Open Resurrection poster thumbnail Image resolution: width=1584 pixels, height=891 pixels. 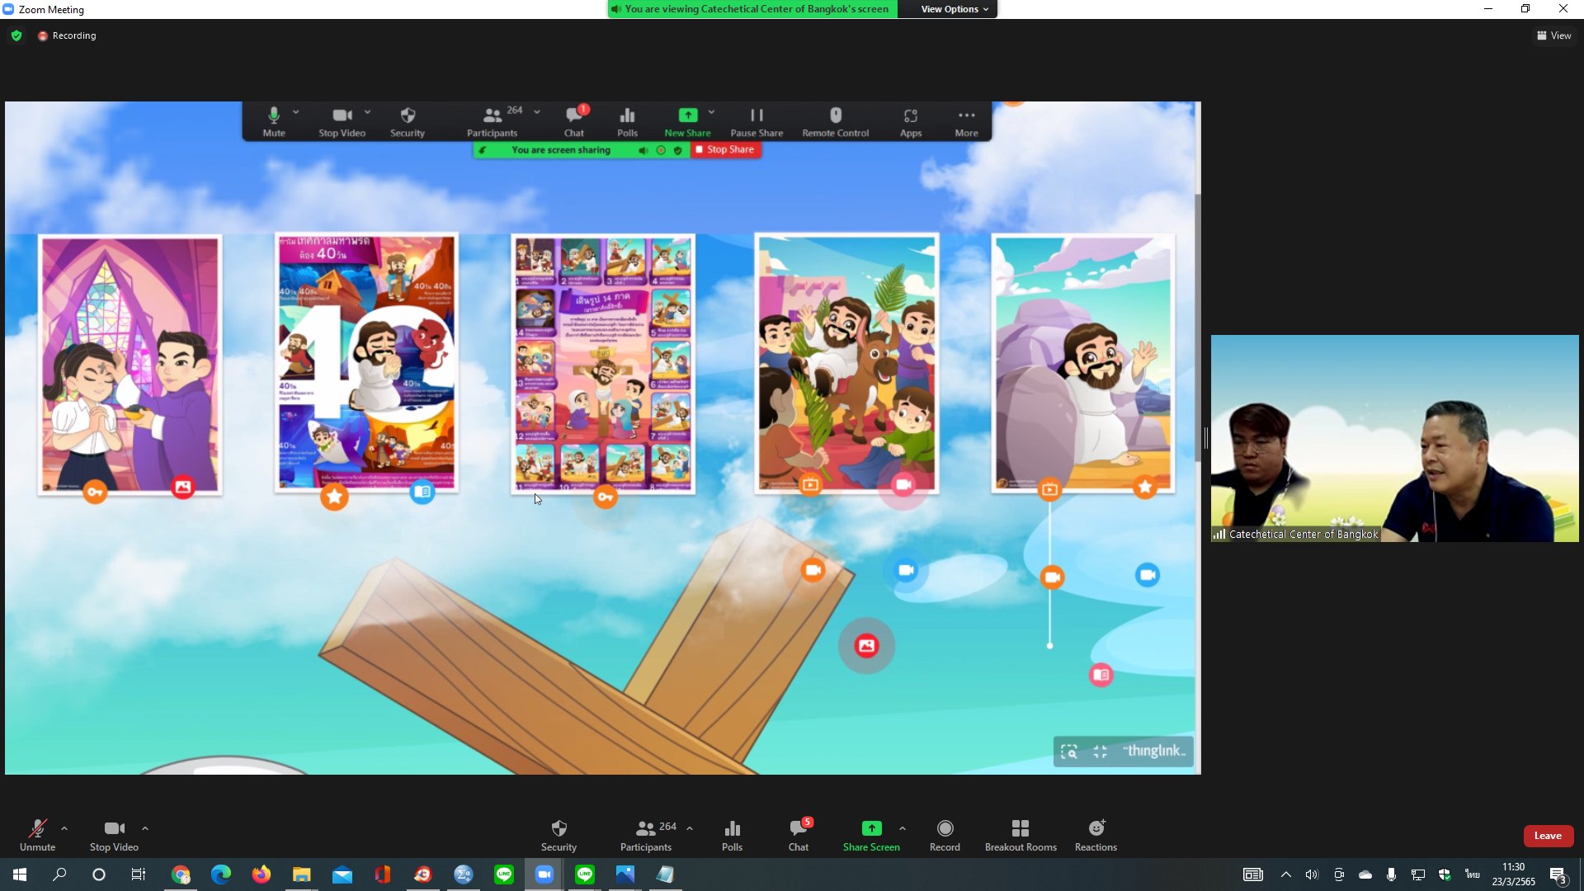(1083, 364)
